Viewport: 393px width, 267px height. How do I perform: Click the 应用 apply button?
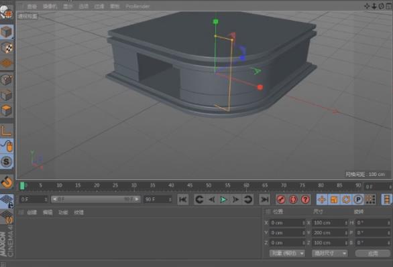pos(373,254)
